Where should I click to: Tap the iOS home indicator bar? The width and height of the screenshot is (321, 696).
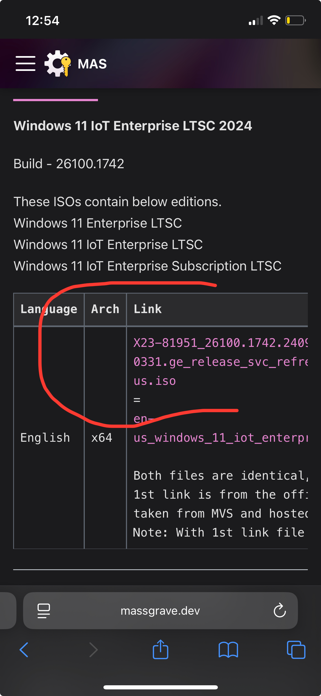161,687
